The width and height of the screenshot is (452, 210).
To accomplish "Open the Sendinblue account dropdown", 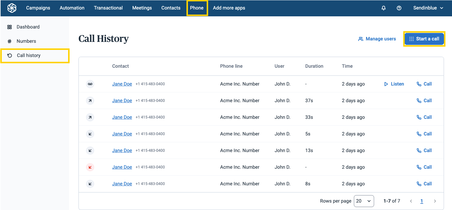I will (x=428, y=8).
